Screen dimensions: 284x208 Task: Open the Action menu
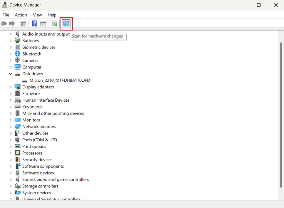pos(21,15)
